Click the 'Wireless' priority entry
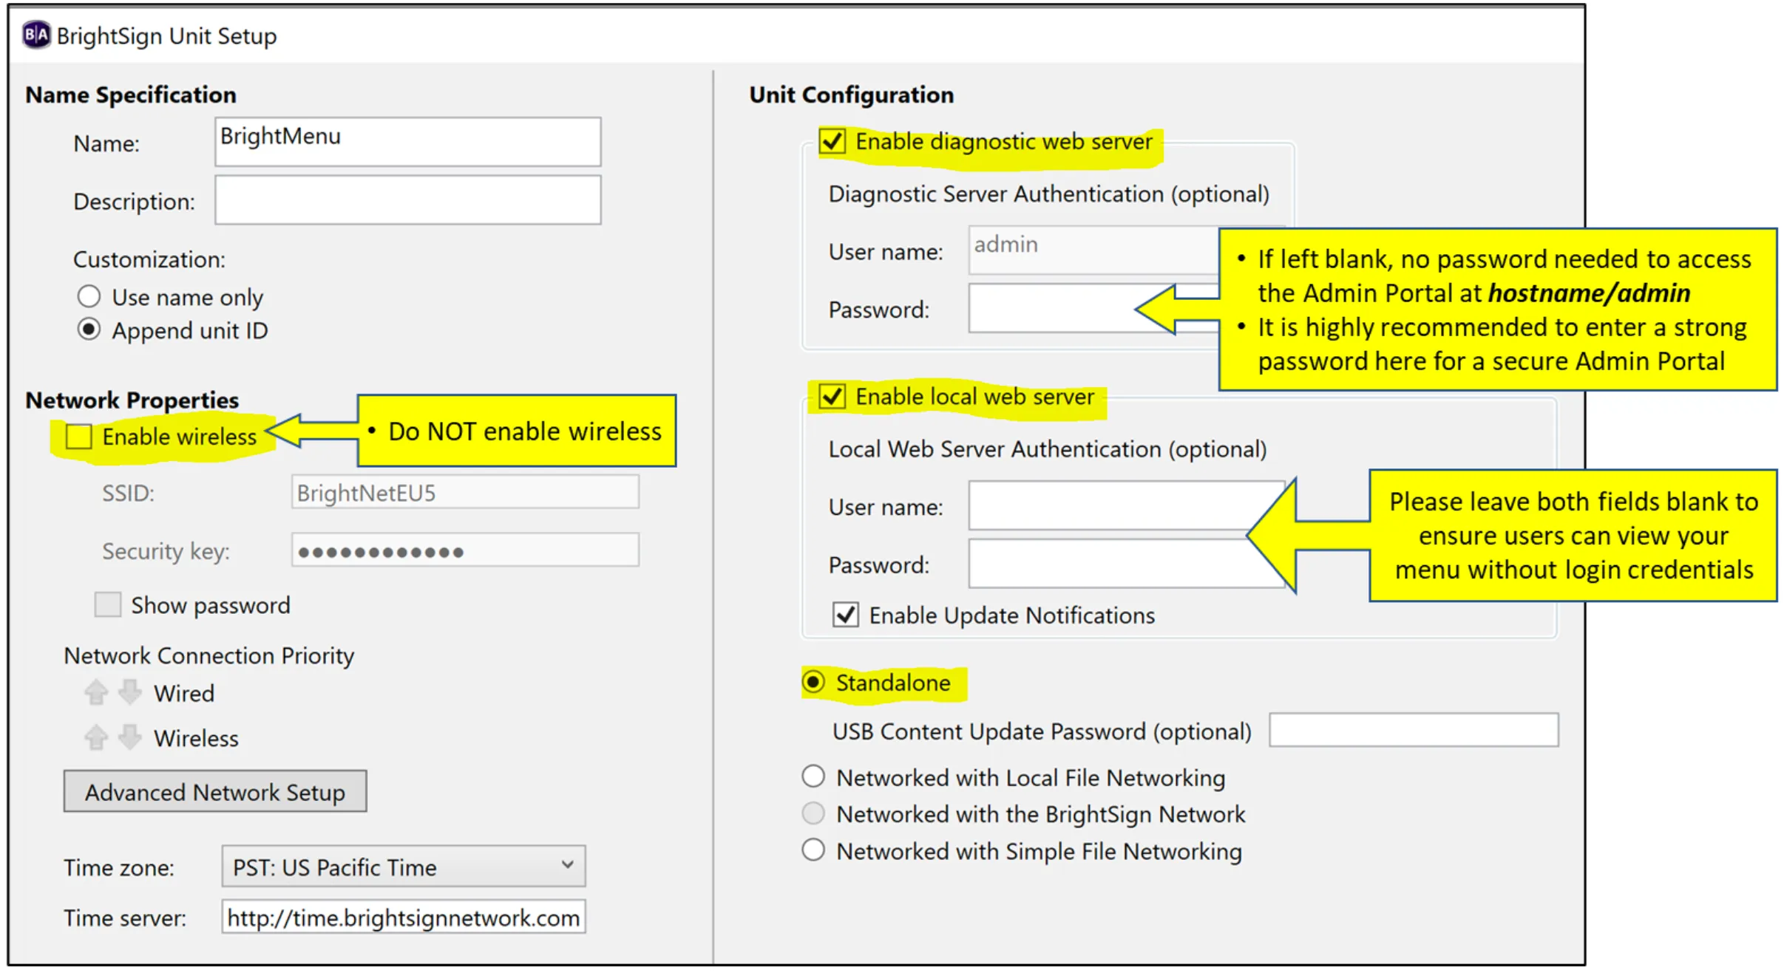Screen dimensions: 1787x973 coord(196,738)
